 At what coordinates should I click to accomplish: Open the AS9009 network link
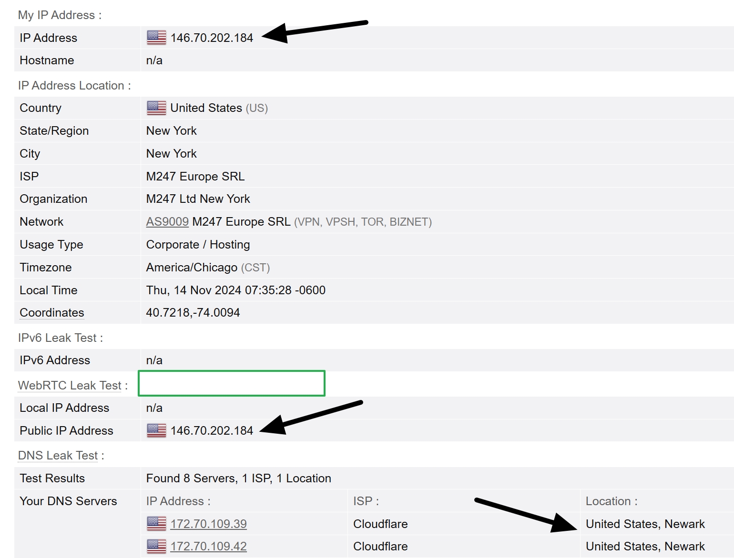tap(167, 221)
